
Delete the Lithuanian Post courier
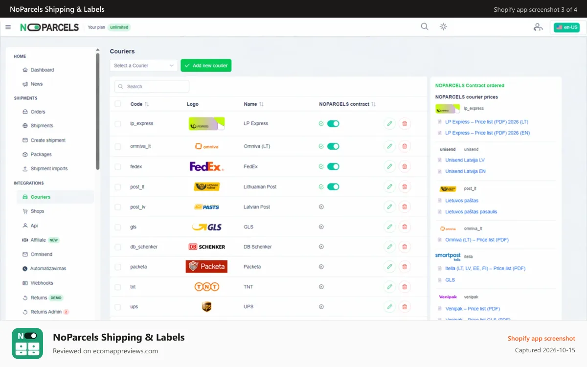(x=405, y=186)
